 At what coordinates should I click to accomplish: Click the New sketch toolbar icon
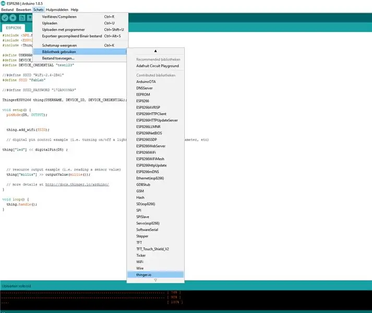[x=22, y=18]
